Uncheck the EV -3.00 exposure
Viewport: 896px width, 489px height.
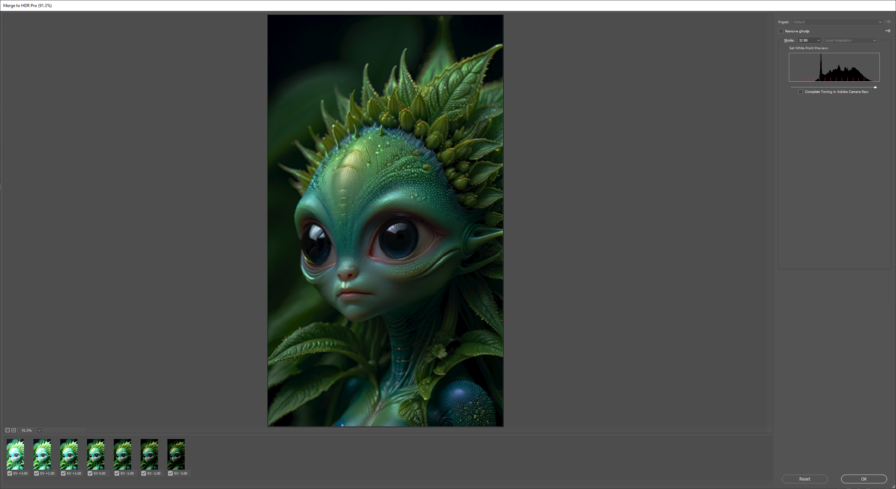tap(171, 474)
